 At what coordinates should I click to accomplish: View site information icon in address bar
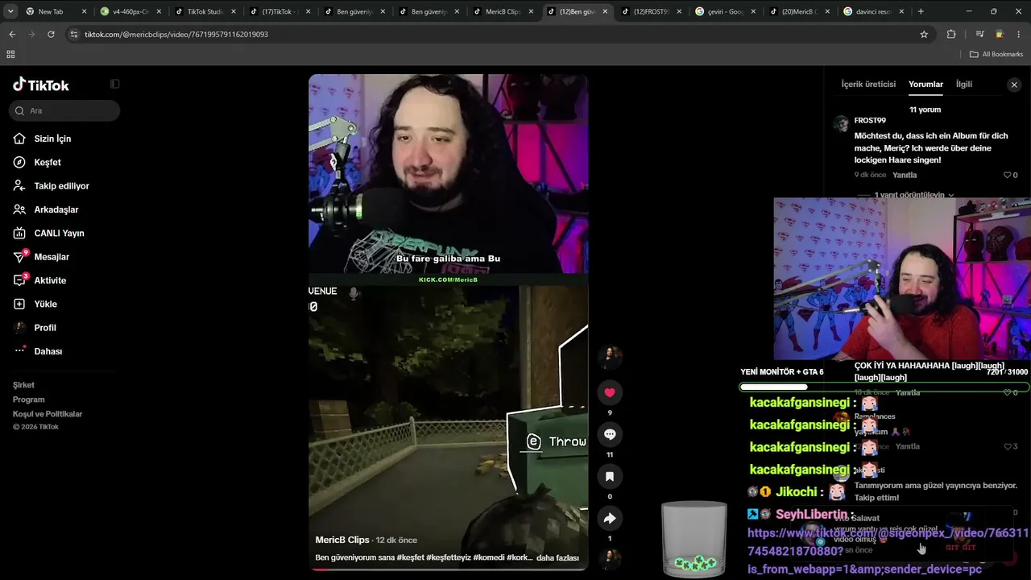(x=74, y=35)
